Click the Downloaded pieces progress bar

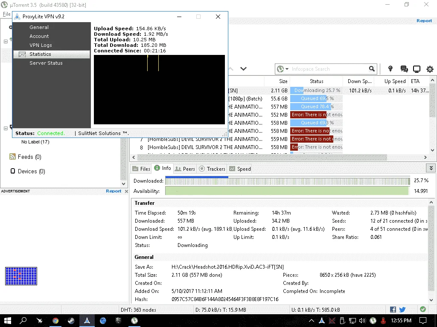[x=287, y=181]
